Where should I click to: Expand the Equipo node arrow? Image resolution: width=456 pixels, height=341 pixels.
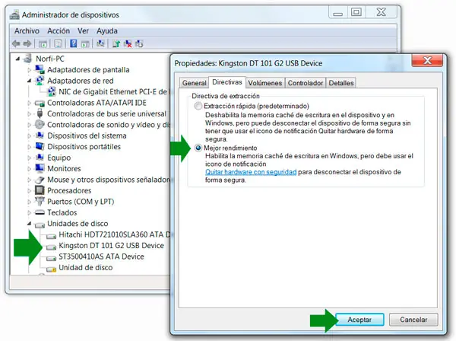[29, 158]
